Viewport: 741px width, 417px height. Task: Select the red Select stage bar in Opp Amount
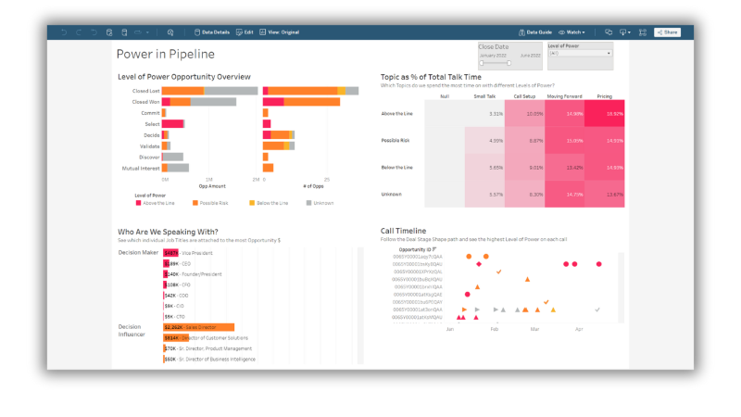[172, 124]
